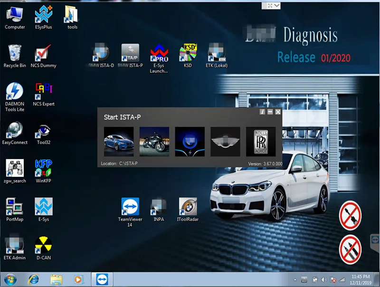Launch the E-Sys Launcher PRO icon
Viewport: 380px width, 287px height.
point(159,58)
